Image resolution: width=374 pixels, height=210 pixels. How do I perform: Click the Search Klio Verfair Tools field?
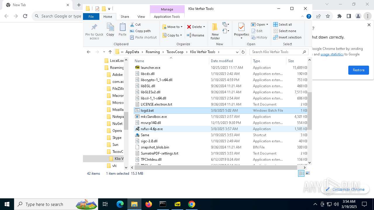pyautogui.click(x=279, y=52)
